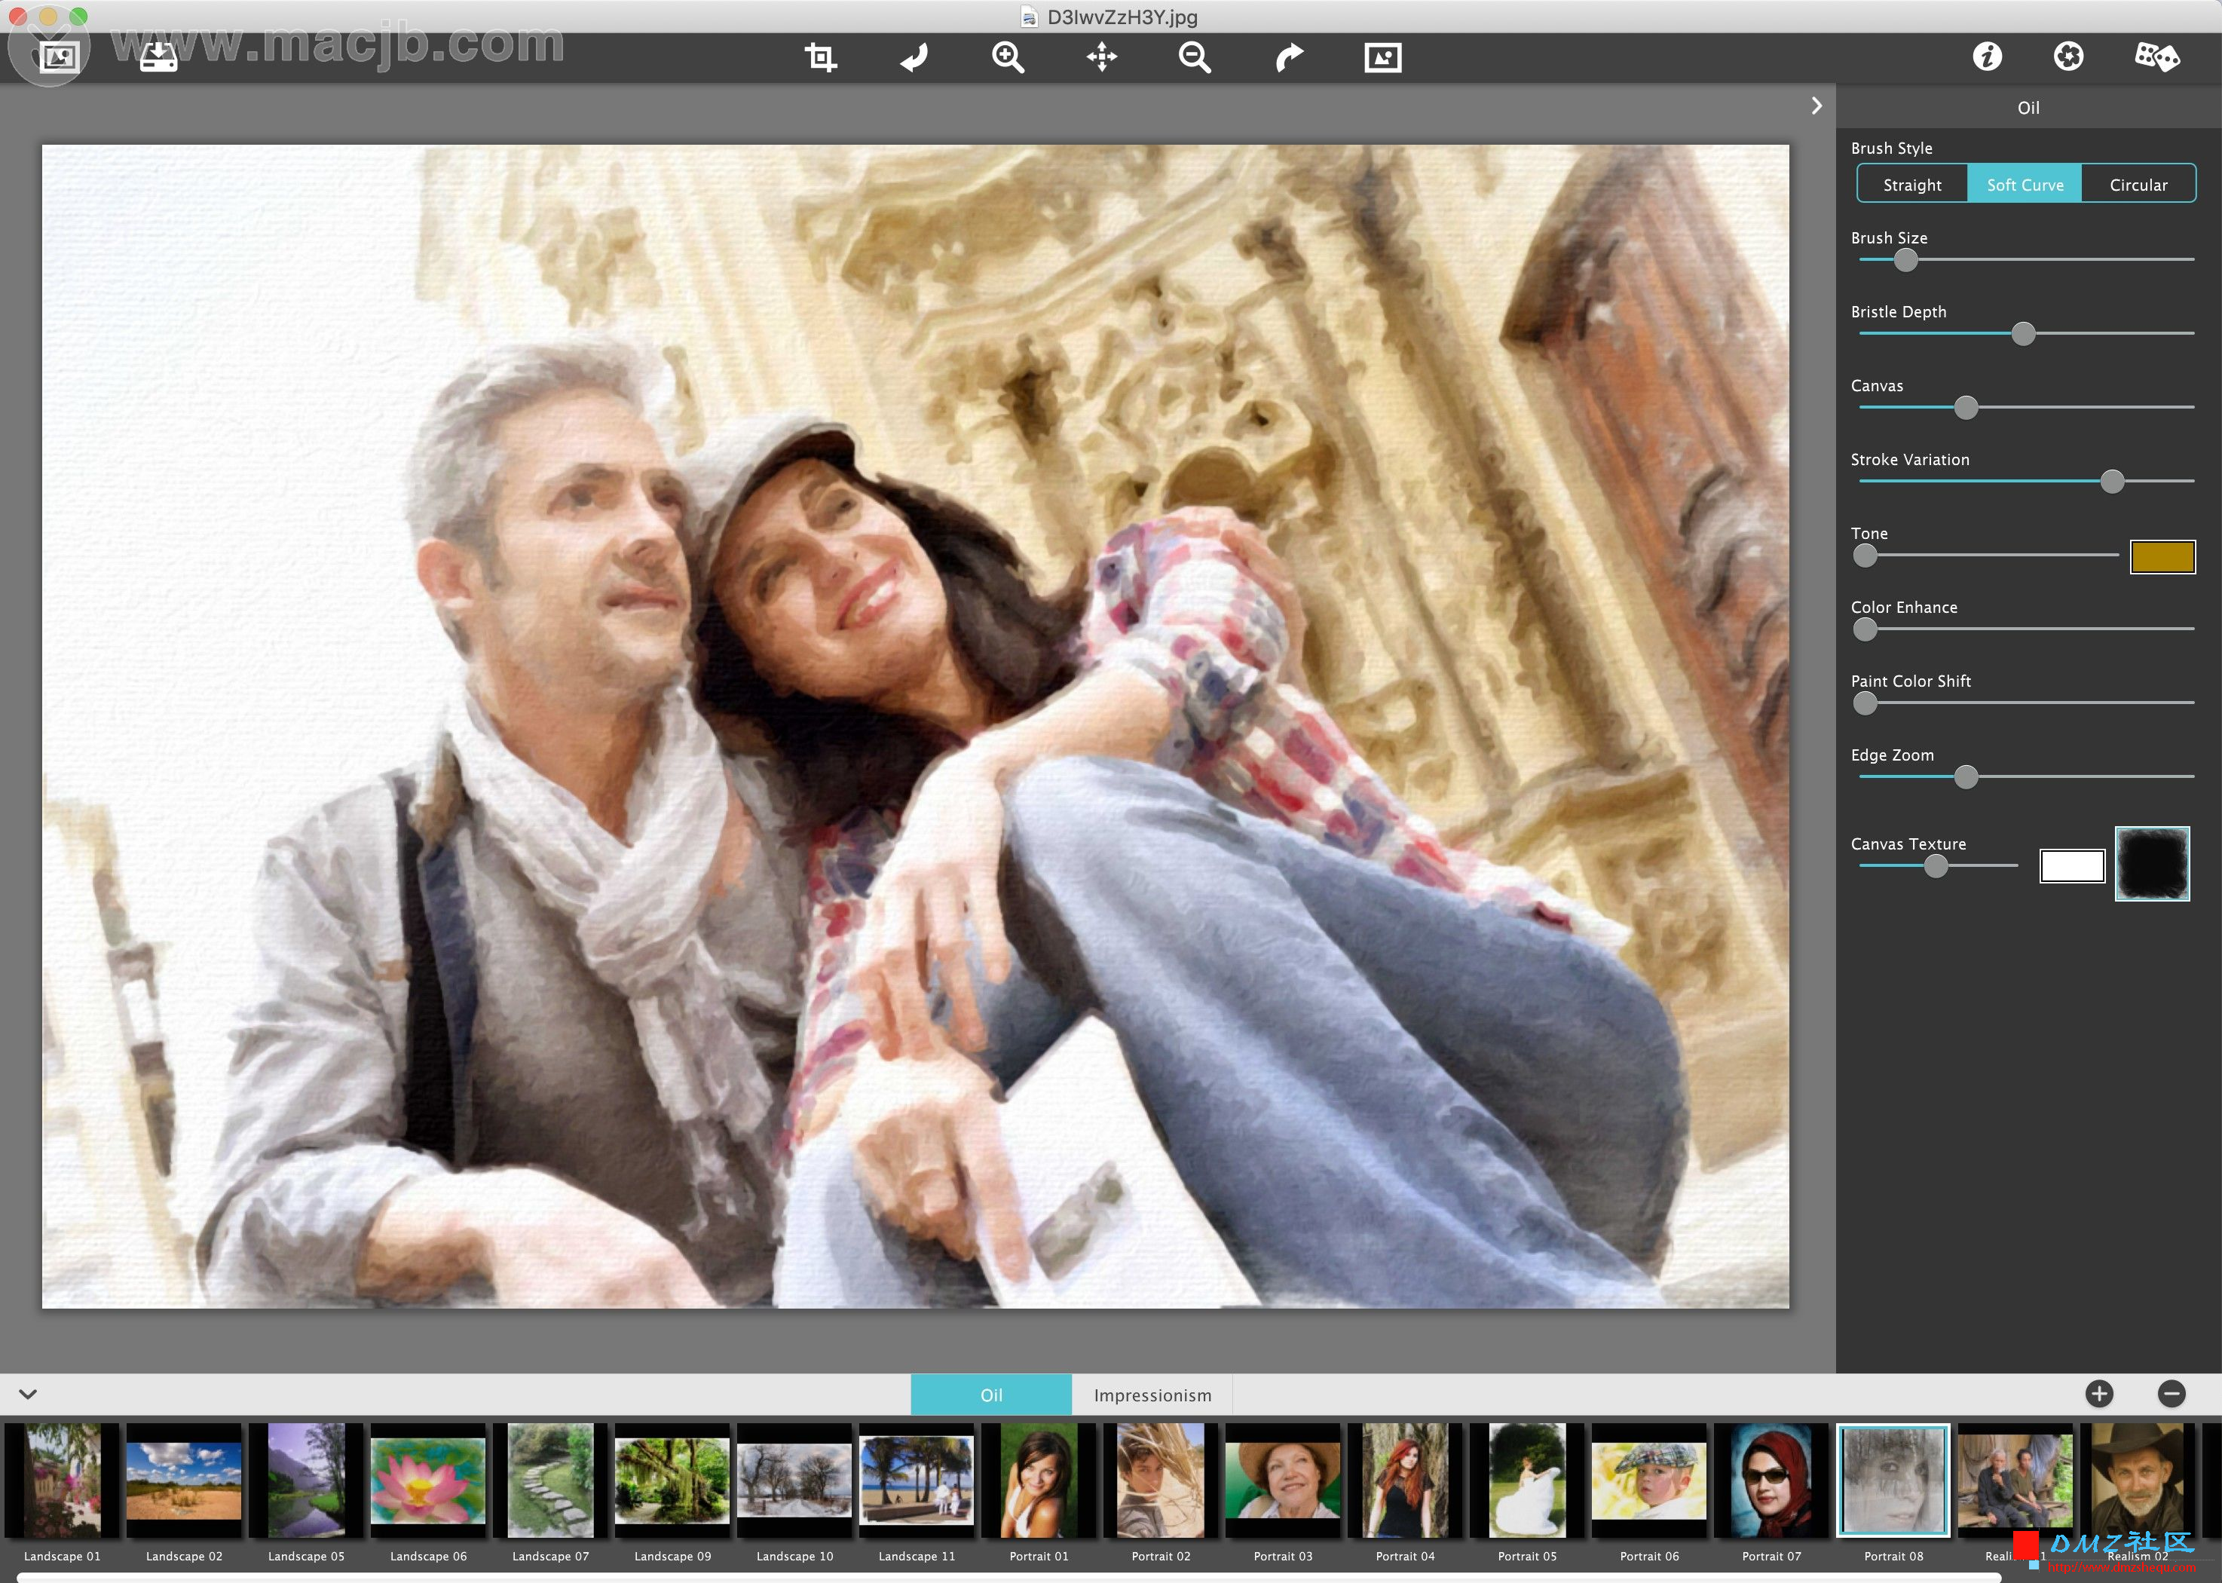Screen dimensions: 2222x1583
Task: Select Circular brush style
Action: point(2138,184)
